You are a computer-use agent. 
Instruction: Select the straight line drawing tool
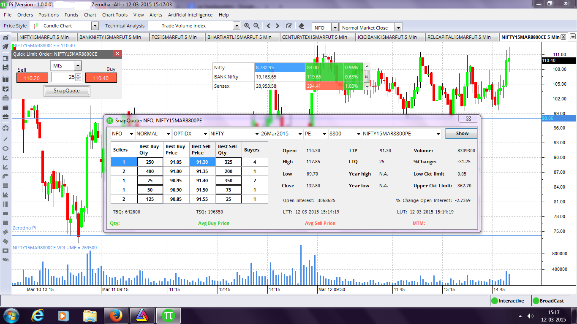5,138
